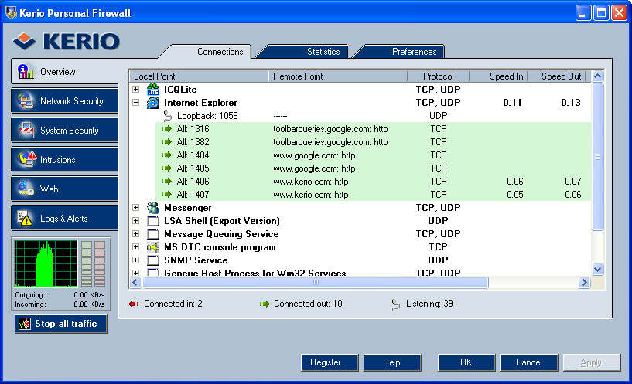Click the Register... button

(329, 362)
